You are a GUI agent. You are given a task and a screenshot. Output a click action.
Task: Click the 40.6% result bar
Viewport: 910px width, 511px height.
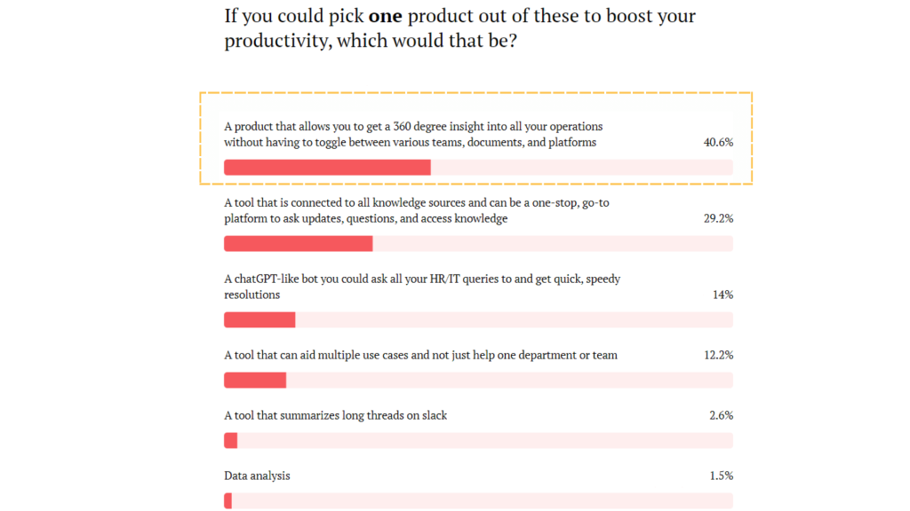coord(478,168)
